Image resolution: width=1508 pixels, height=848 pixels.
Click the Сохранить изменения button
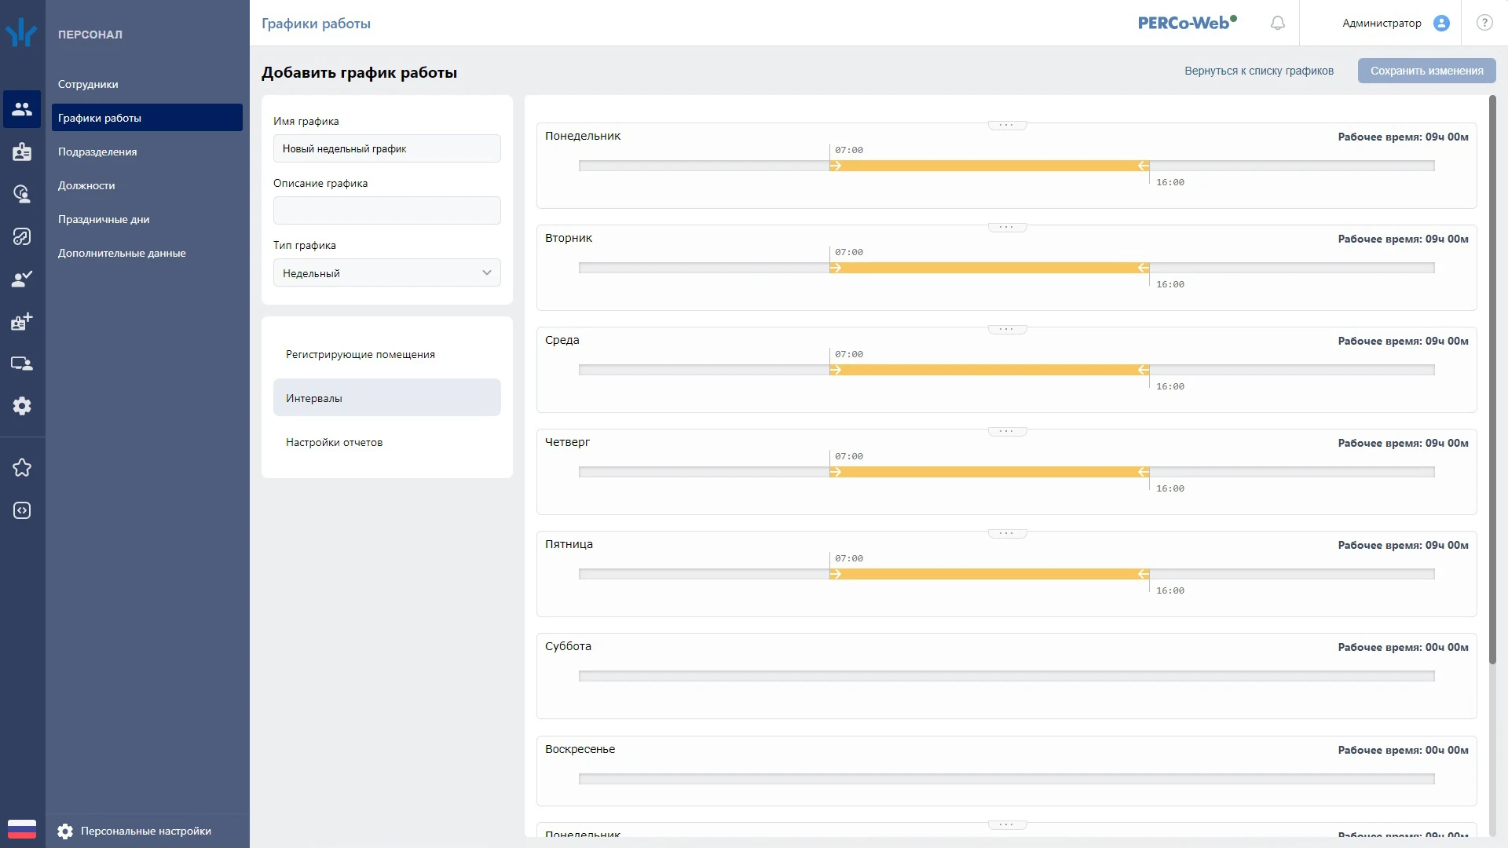click(1426, 71)
